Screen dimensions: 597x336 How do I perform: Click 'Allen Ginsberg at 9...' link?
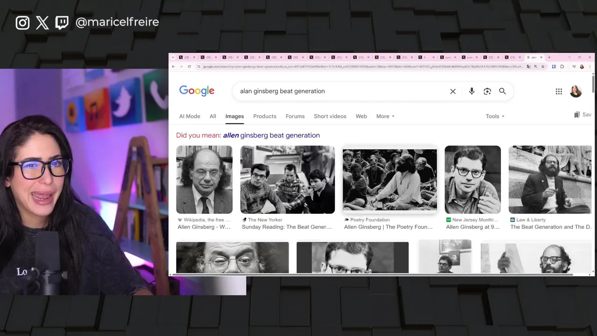pyautogui.click(x=472, y=227)
